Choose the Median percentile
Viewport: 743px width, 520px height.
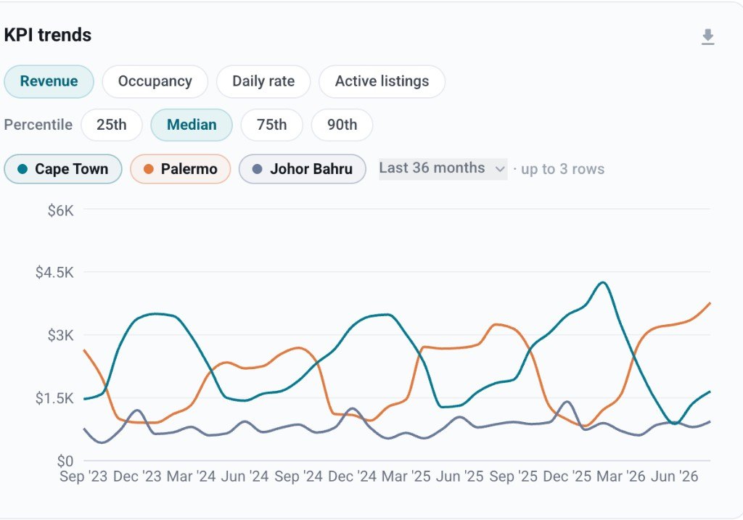pos(192,125)
